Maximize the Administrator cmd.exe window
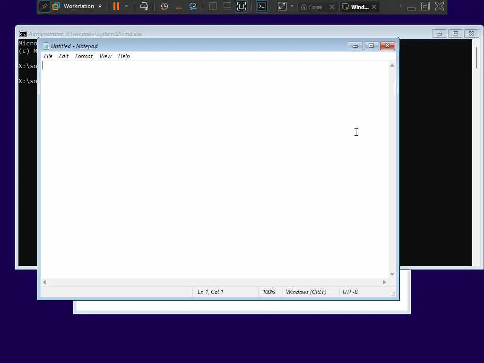 click(x=455, y=34)
